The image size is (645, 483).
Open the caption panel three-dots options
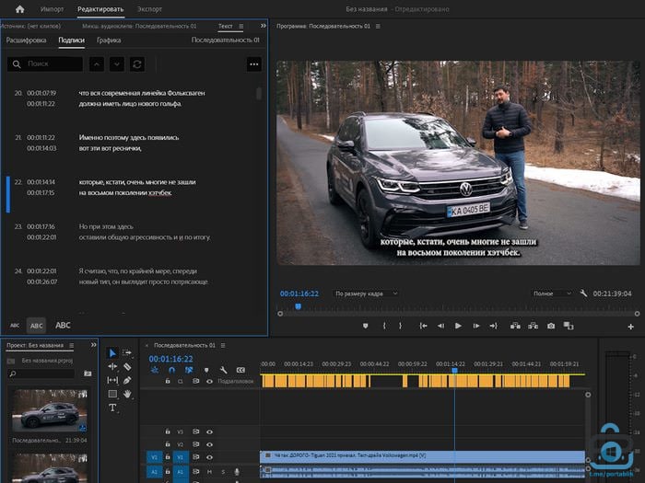254,64
